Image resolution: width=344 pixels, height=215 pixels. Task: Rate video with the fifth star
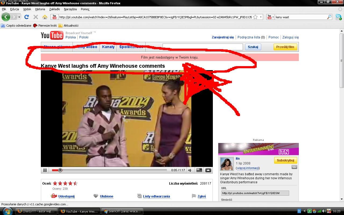pos(76,183)
